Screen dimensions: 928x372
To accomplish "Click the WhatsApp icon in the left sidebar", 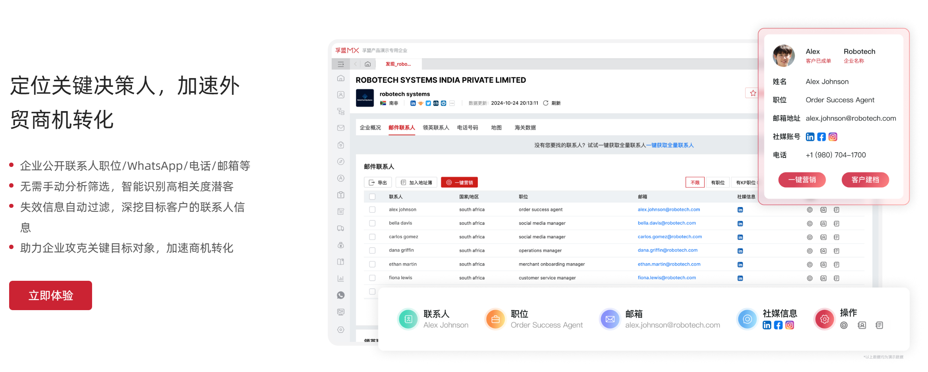I will 341,295.
